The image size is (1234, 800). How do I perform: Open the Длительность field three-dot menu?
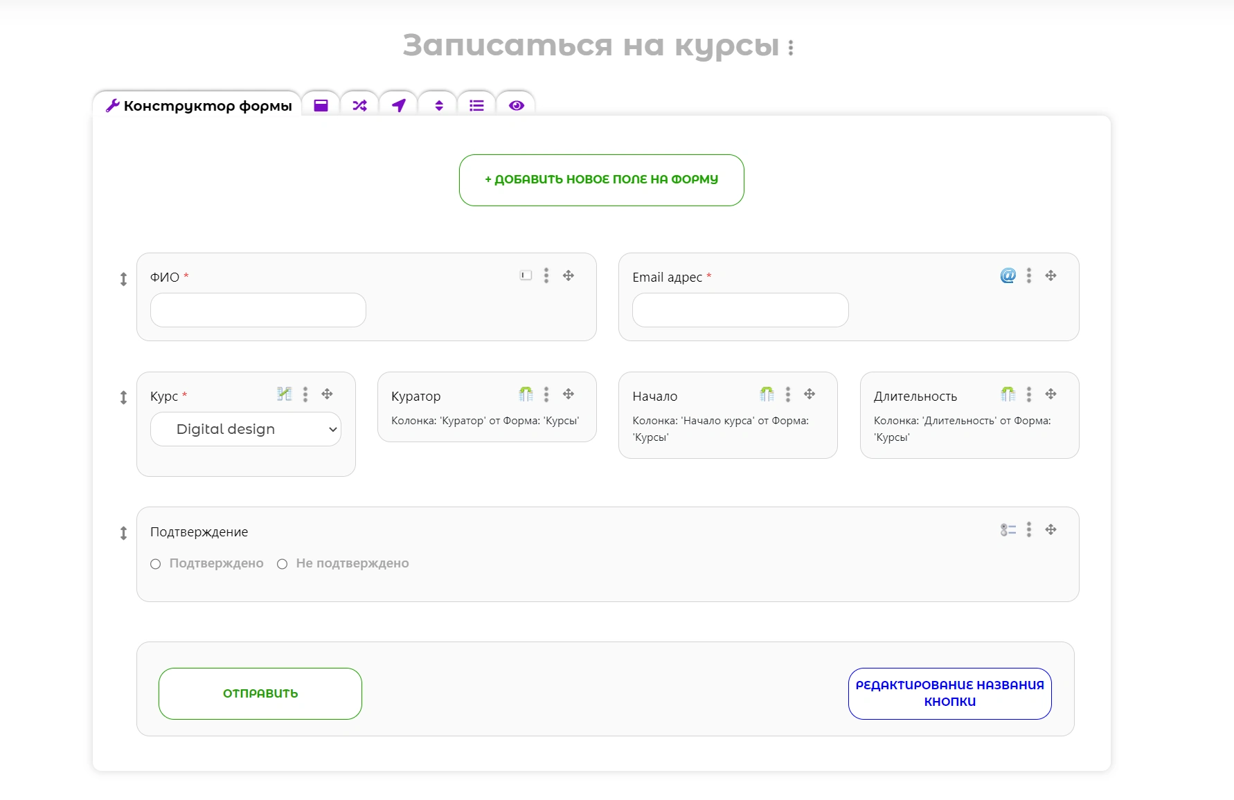[1029, 394]
